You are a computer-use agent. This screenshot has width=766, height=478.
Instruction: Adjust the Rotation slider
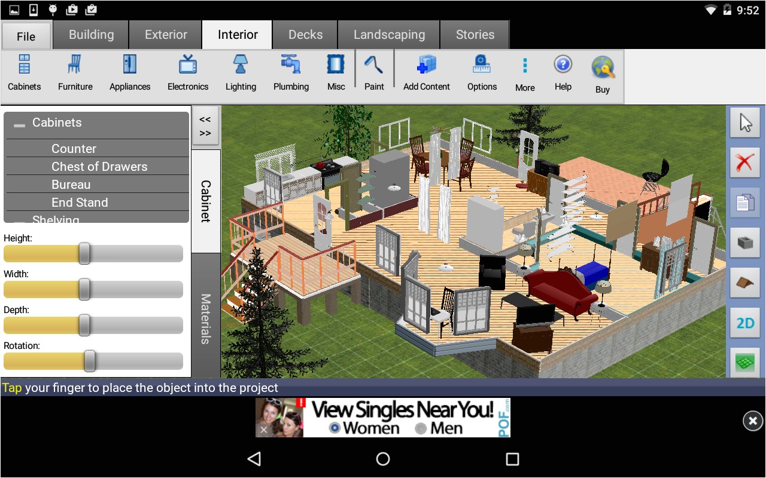(x=89, y=361)
